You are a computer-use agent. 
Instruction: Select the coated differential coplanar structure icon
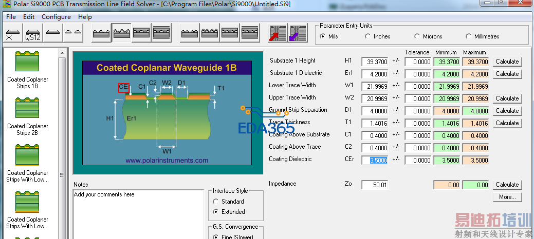click(x=210, y=33)
